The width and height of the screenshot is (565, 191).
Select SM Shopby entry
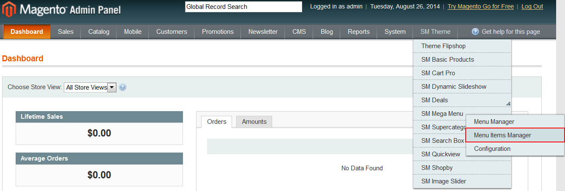[462, 168]
